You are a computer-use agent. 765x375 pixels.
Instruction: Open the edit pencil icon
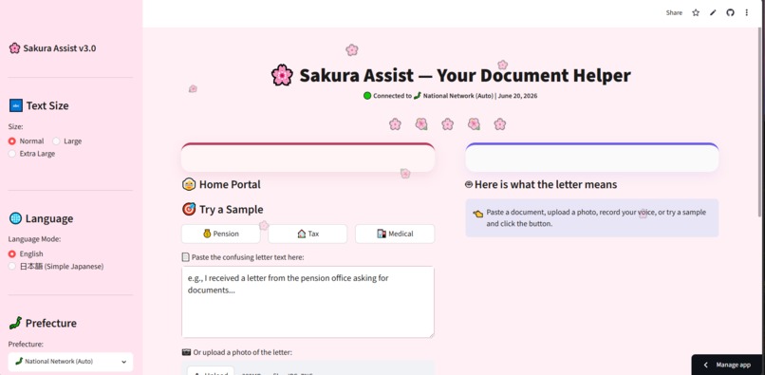pyautogui.click(x=713, y=12)
